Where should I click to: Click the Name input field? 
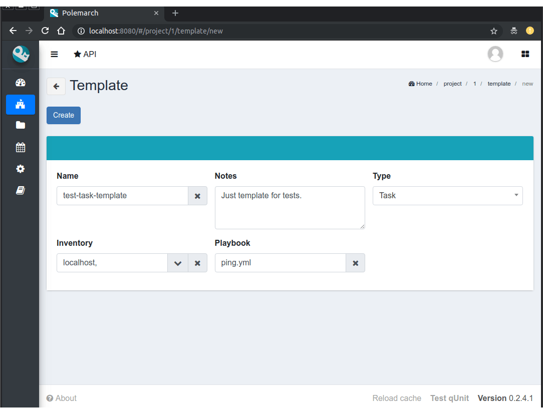point(122,196)
